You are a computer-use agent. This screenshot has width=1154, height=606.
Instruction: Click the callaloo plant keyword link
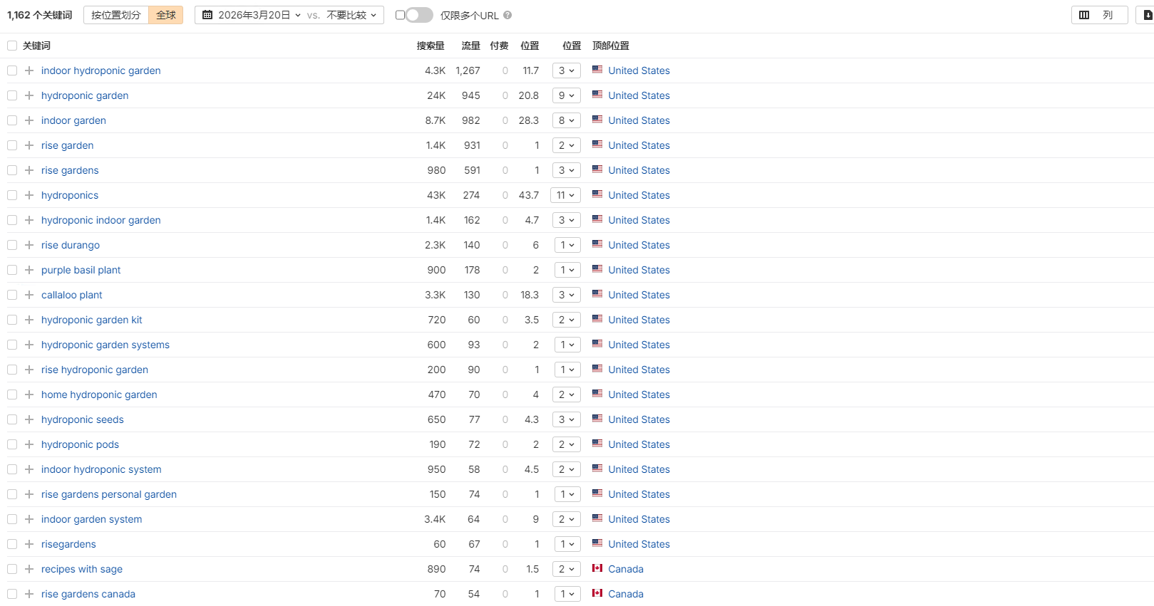pyautogui.click(x=72, y=295)
